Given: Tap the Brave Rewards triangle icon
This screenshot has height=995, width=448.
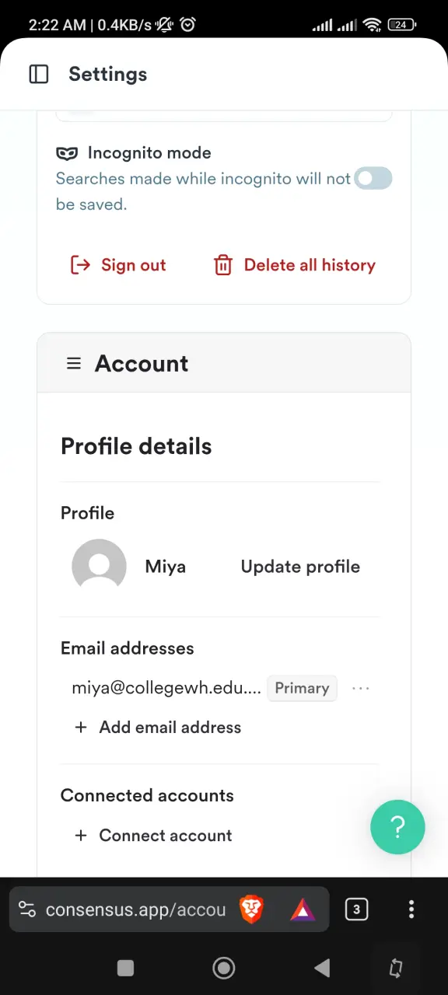Looking at the screenshot, I should click(x=303, y=909).
